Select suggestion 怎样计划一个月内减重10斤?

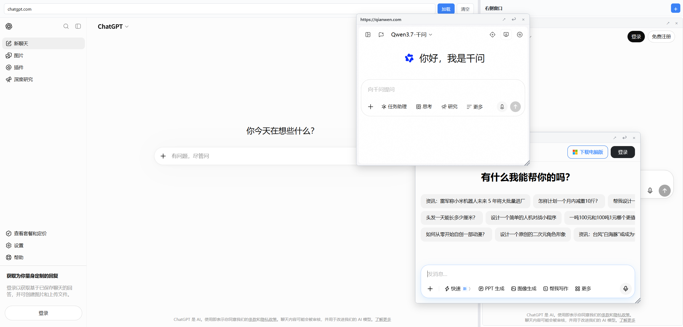(x=569, y=201)
